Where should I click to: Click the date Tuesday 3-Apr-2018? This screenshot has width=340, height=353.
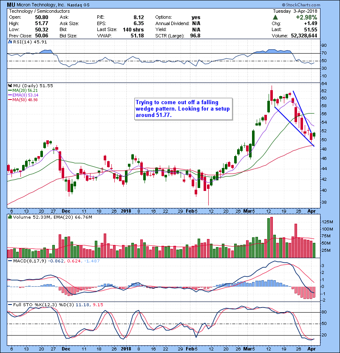tap(295, 11)
